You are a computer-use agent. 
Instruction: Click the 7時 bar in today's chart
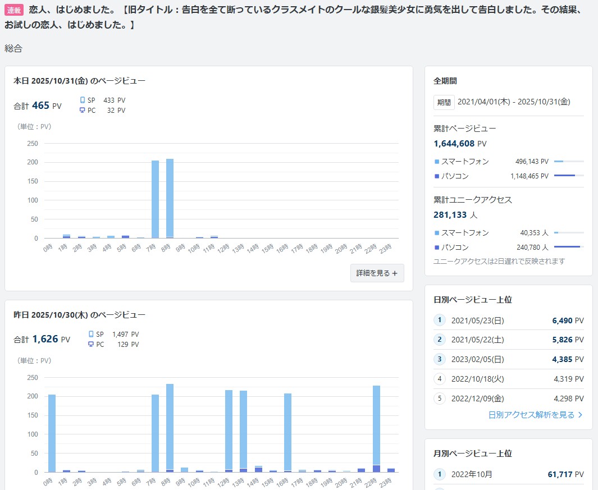[155, 199]
